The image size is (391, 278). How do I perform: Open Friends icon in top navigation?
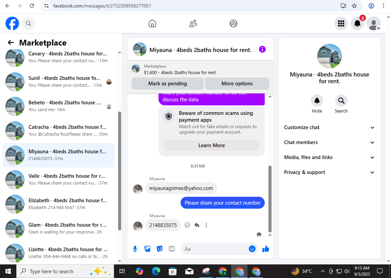coord(193,23)
